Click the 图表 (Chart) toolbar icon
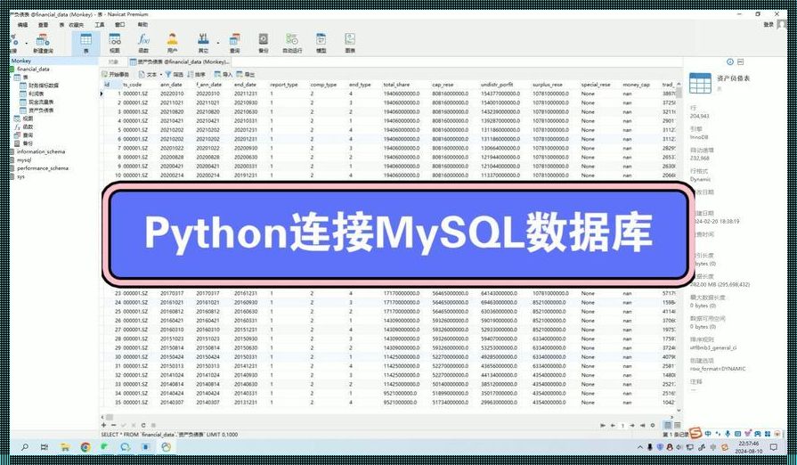 pos(350,41)
